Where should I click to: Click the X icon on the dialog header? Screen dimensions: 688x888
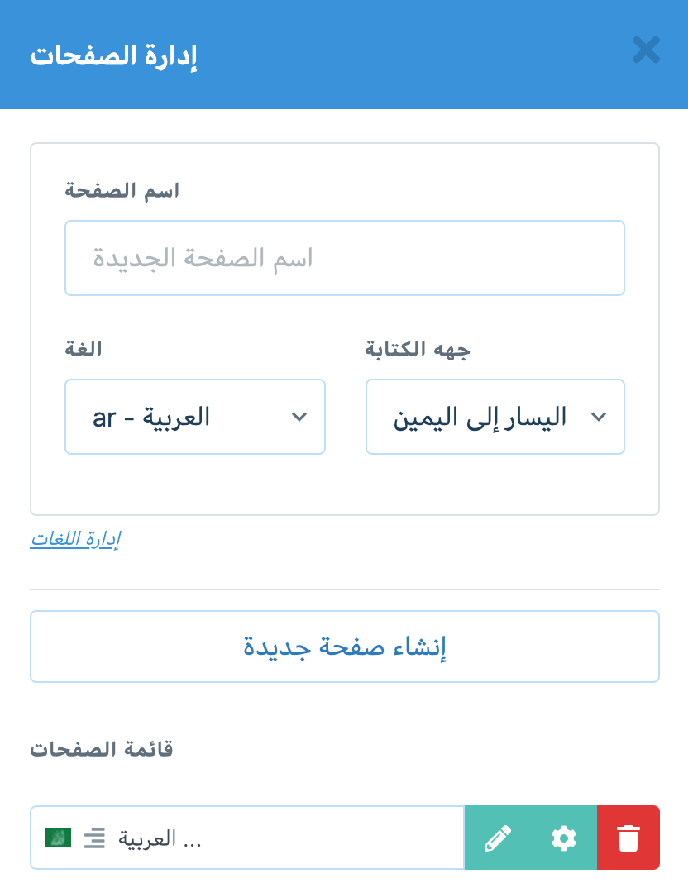[646, 50]
